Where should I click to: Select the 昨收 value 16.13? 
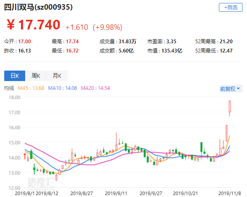24,51
